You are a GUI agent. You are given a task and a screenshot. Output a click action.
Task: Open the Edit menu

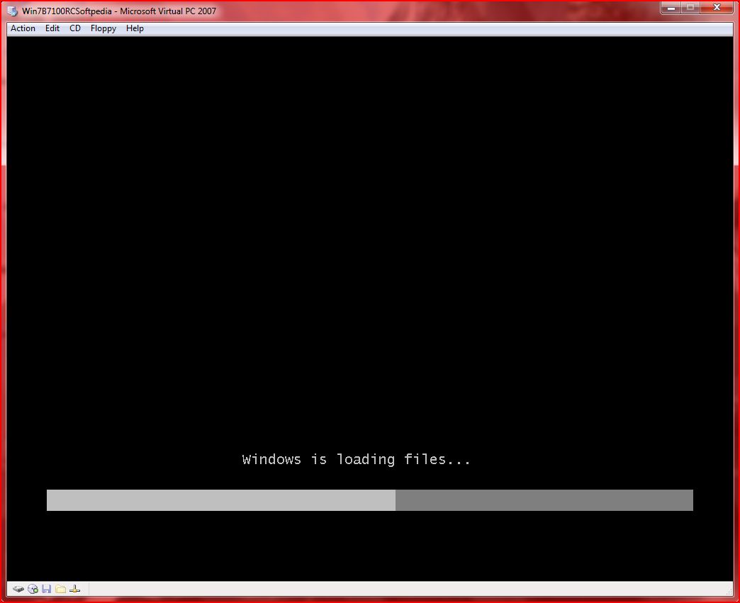coord(52,28)
